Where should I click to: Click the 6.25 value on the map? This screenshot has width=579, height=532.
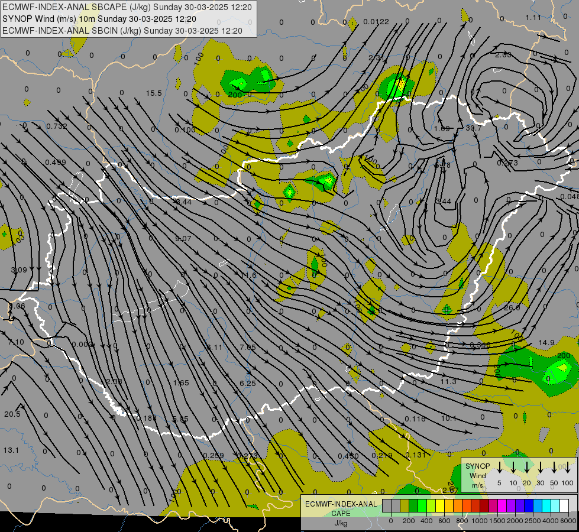point(247,383)
